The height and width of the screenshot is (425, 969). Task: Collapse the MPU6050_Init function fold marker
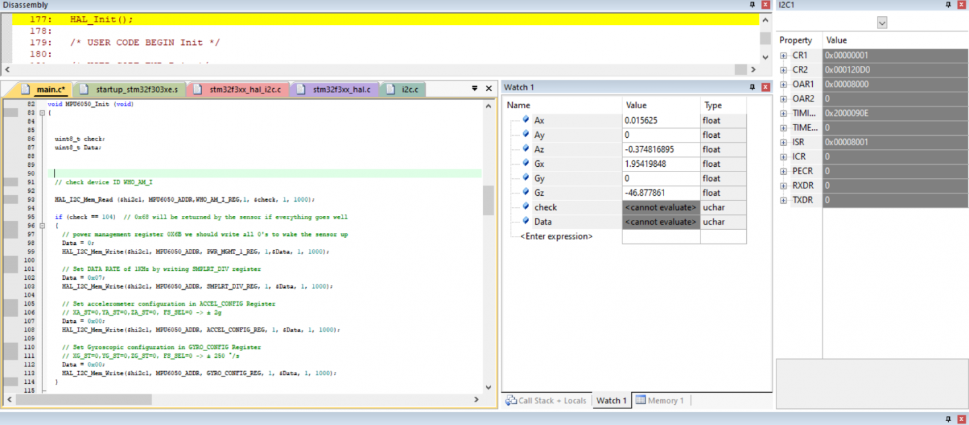(42, 113)
